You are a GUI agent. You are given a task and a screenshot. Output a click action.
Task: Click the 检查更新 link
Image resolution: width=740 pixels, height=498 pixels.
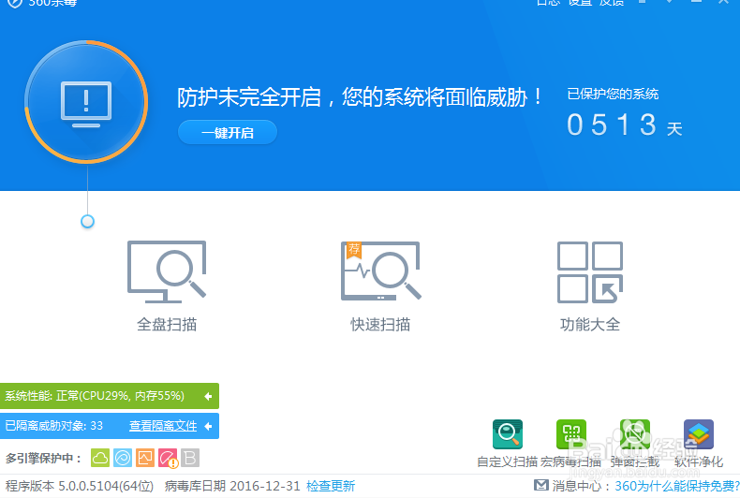[x=331, y=486]
